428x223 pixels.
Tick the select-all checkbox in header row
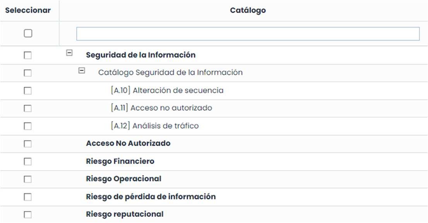[28, 34]
